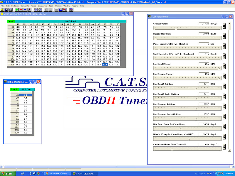Viewport: 235px width, 176px height.
Task: Open the Switches menu
Action: point(15,6)
